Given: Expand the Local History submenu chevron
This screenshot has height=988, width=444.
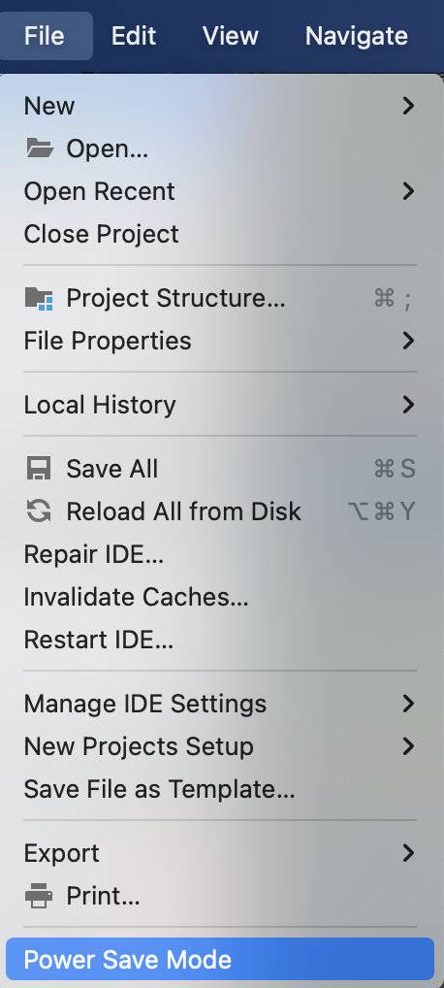Looking at the screenshot, I should click(408, 405).
